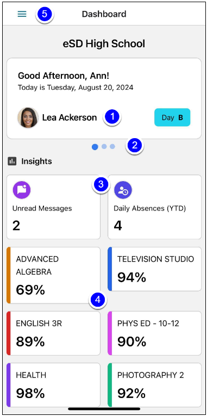This screenshot has height=416, width=207.
Task: Tap the Day B button
Action: pos(172,117)
